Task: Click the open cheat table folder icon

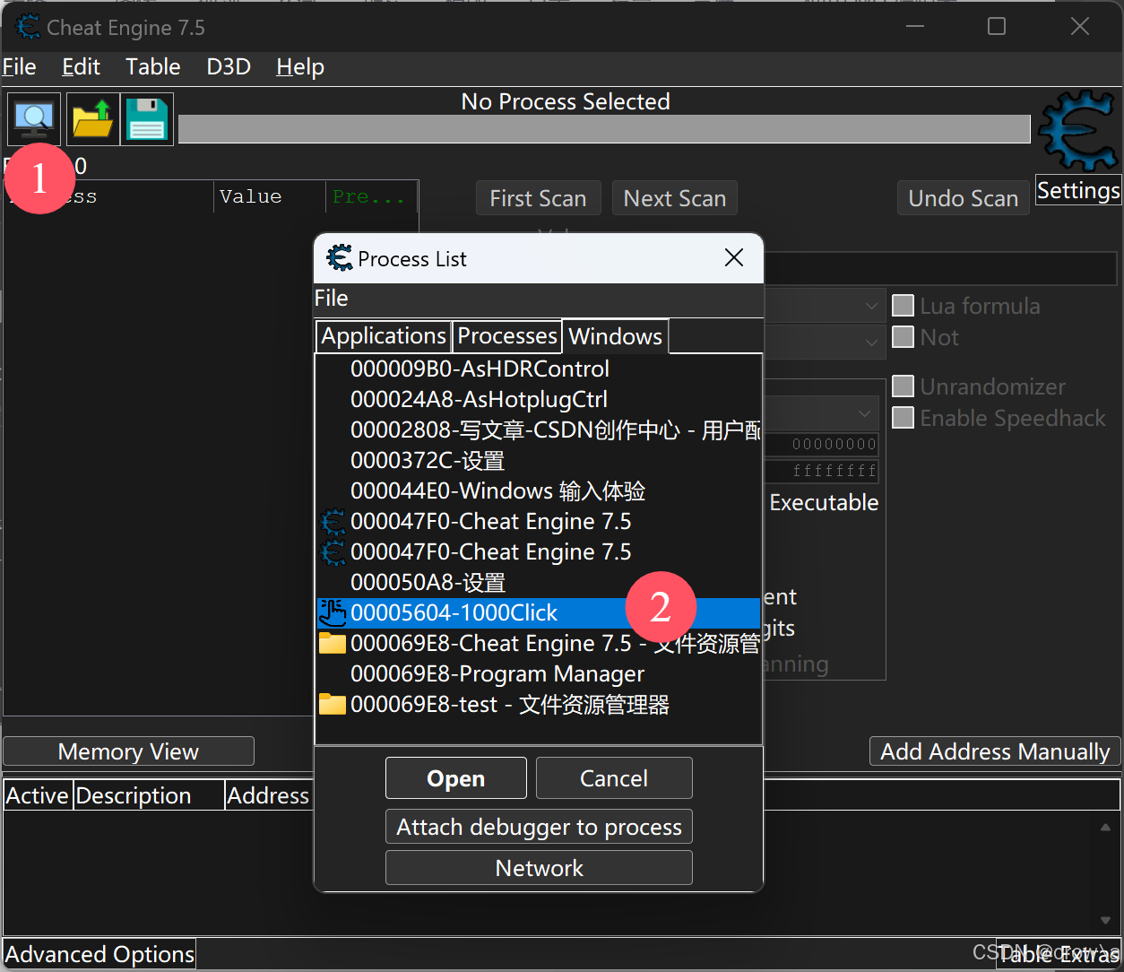Action: click(x=92, y=118)
